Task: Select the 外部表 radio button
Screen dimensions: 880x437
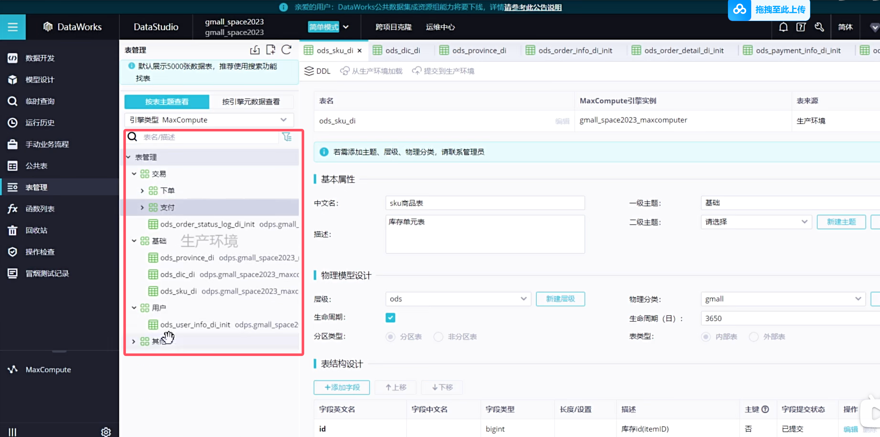Action: click(x=753, y=337)
